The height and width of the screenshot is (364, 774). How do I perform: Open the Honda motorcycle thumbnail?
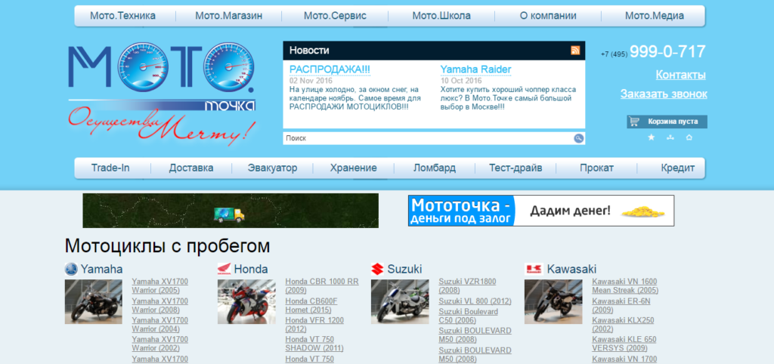click(x=246, y=302)
